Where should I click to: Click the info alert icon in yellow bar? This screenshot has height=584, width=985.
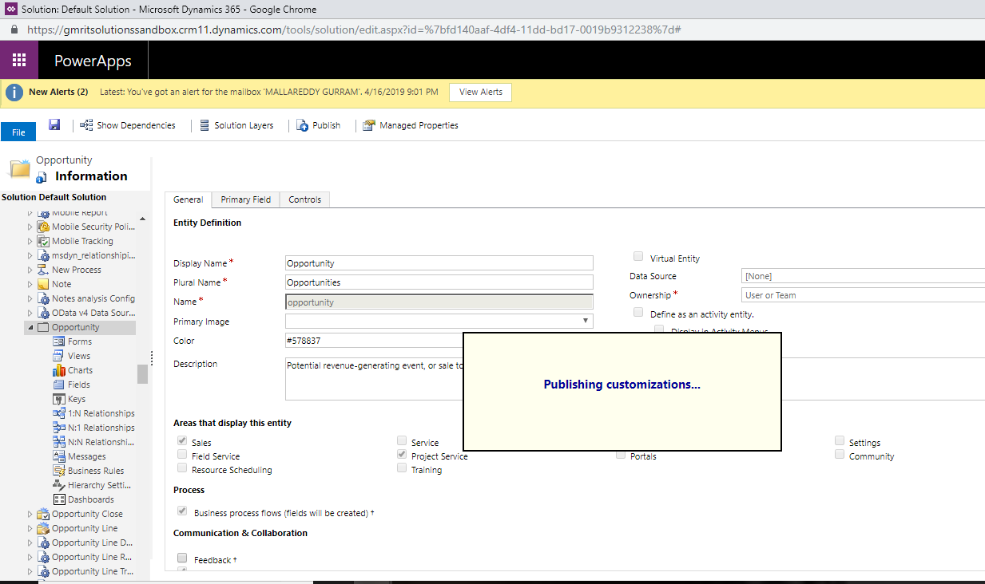[14, 93]
